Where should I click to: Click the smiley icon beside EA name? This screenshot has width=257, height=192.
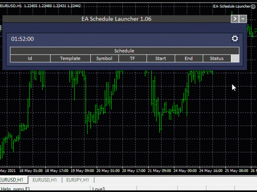click(x=253, y=6)
